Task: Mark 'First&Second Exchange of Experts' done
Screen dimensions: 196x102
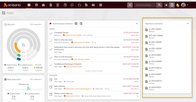Action: 51,65
